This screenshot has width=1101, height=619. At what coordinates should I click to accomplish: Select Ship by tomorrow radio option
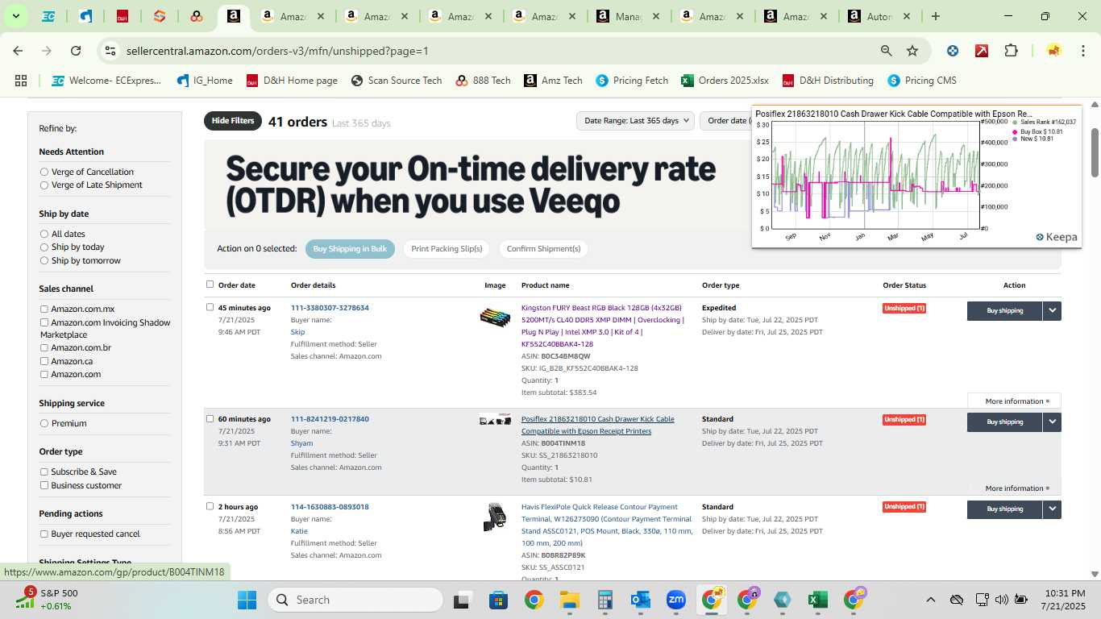[x=44, y=261]
